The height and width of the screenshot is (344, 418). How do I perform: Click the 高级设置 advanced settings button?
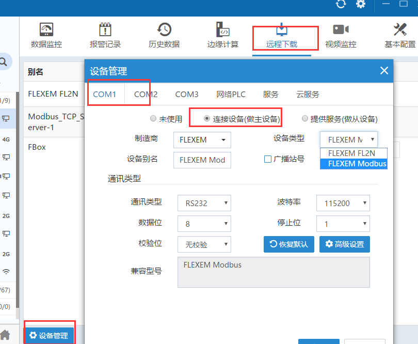click(344, 244)
